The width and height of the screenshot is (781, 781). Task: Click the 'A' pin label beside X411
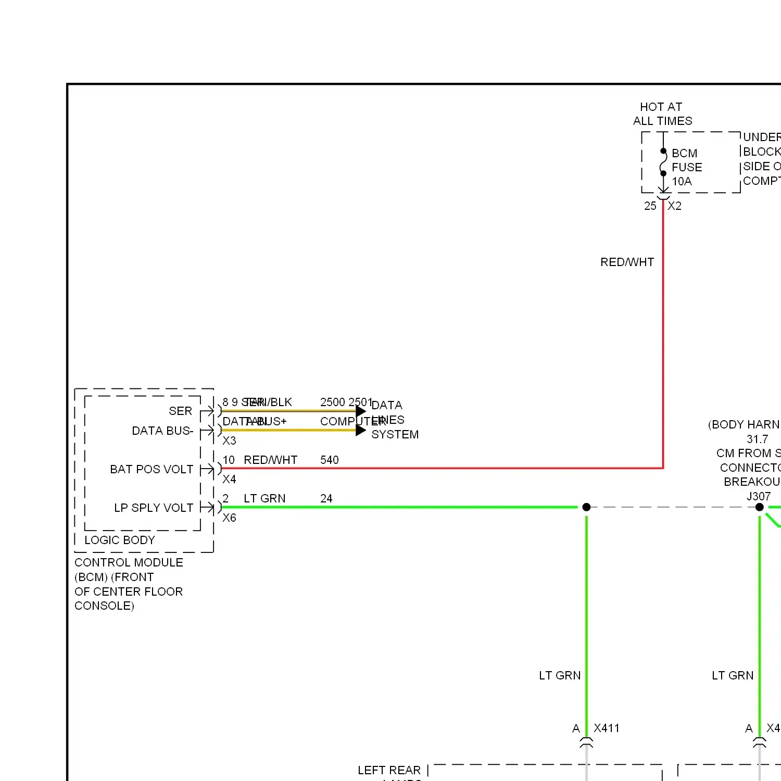click(576, 728)
